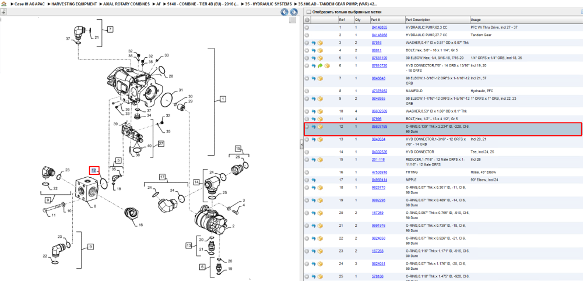The image size is (583, 281).
Task: Click package box icon in Ref 6 row
Action: coord(327,66)
